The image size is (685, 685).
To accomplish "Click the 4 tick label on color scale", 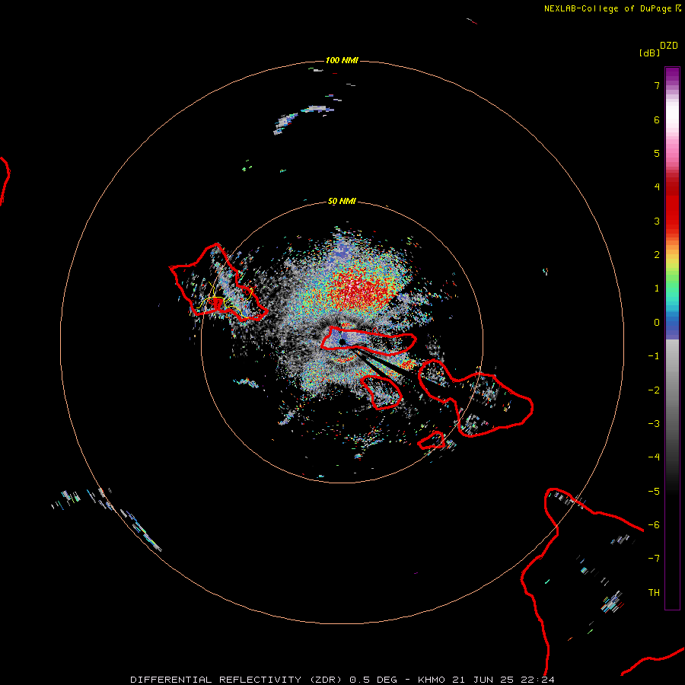I will pyautogui.click(x=657, y=187).
